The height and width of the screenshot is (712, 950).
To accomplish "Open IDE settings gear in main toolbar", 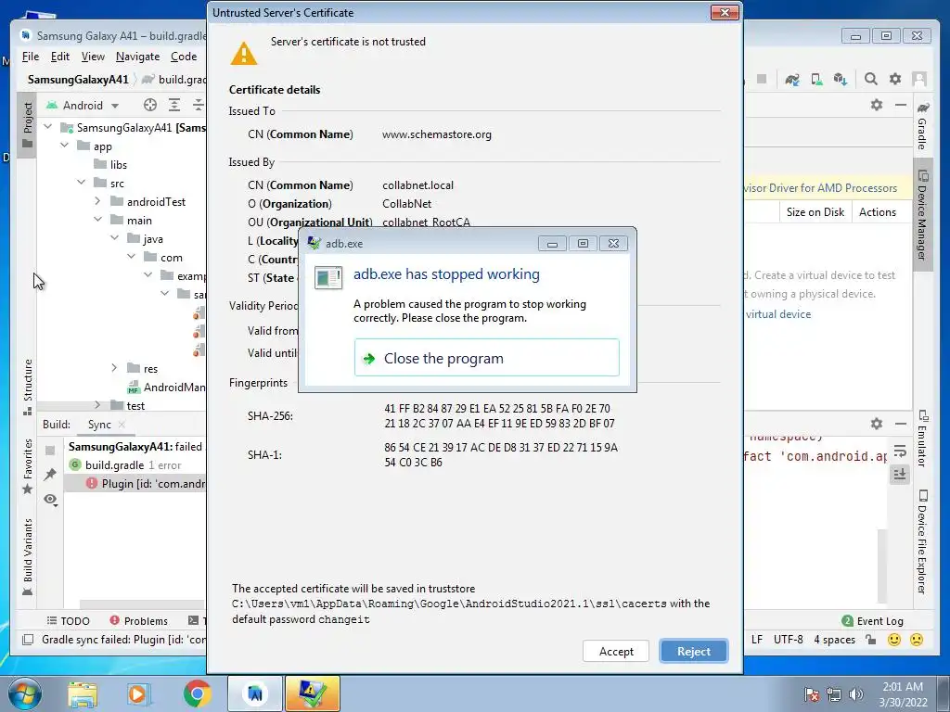I will point(895,80).
